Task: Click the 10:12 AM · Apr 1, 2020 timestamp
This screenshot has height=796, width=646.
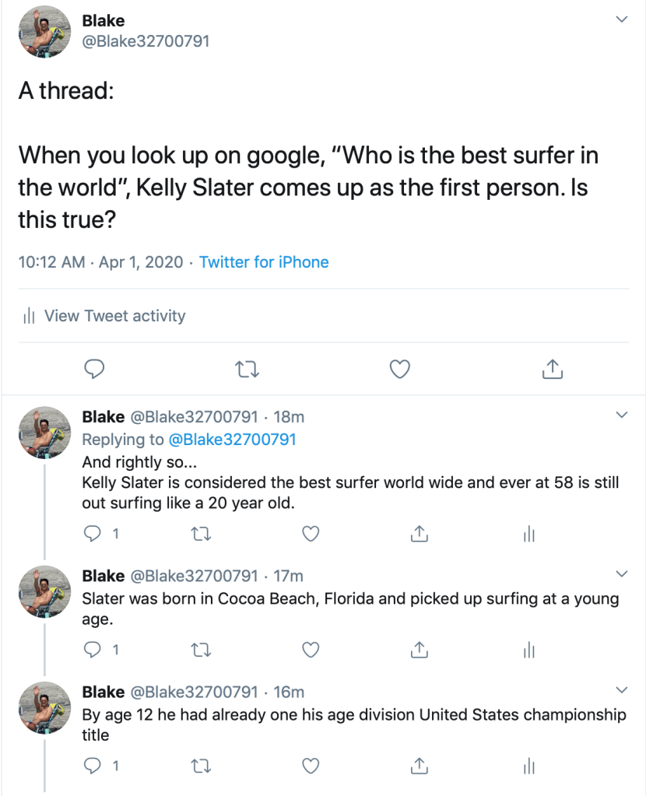Action: [100, 262]
